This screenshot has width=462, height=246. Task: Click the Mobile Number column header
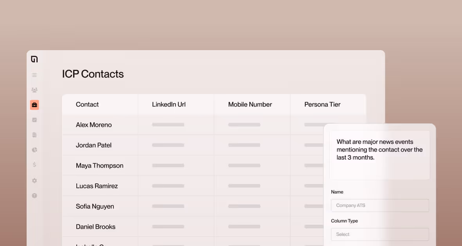250,104
